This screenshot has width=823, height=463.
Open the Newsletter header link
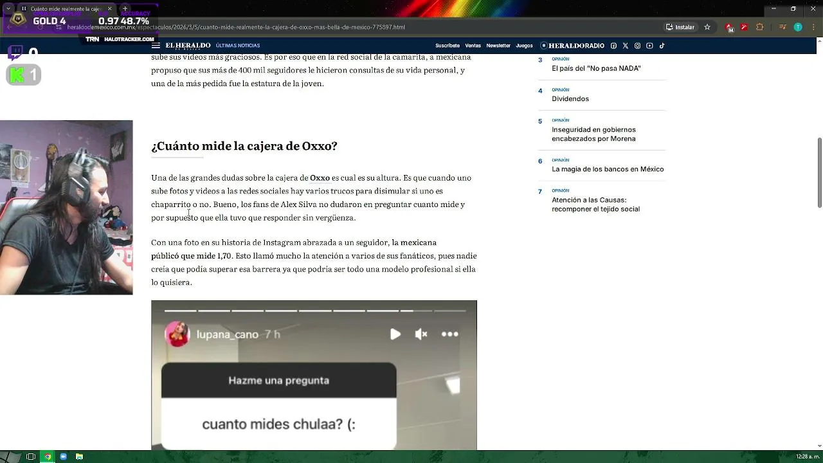498,46
